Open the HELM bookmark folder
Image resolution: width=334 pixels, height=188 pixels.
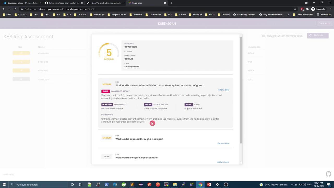(210, 15)
